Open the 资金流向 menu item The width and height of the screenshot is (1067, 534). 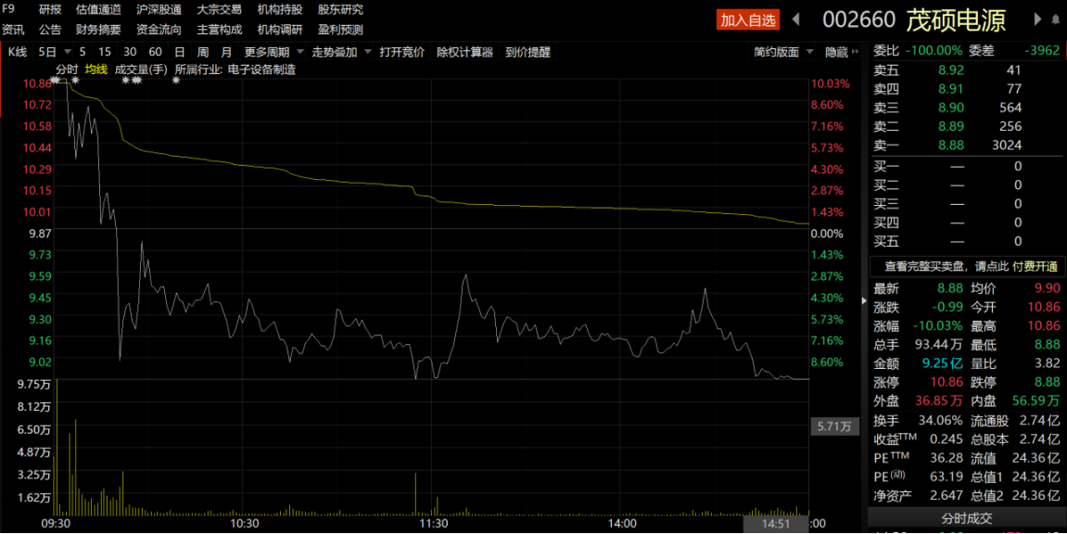tap(159, 29)
